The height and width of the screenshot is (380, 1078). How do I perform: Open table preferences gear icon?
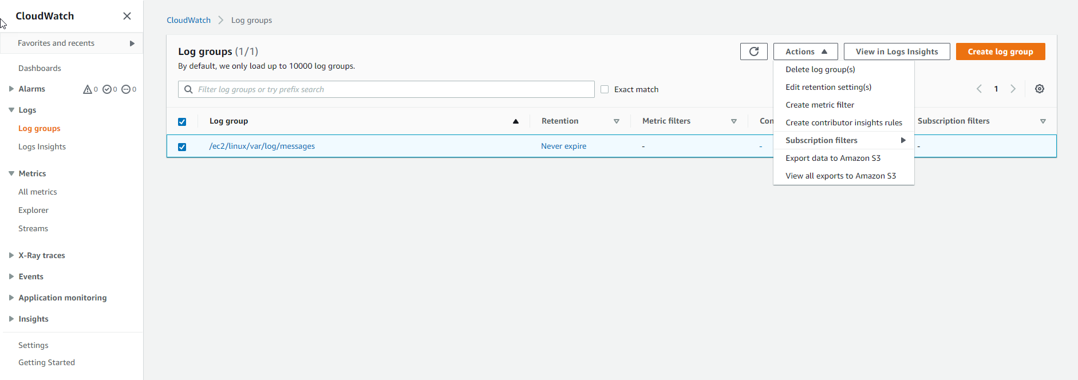(1040, 89)
